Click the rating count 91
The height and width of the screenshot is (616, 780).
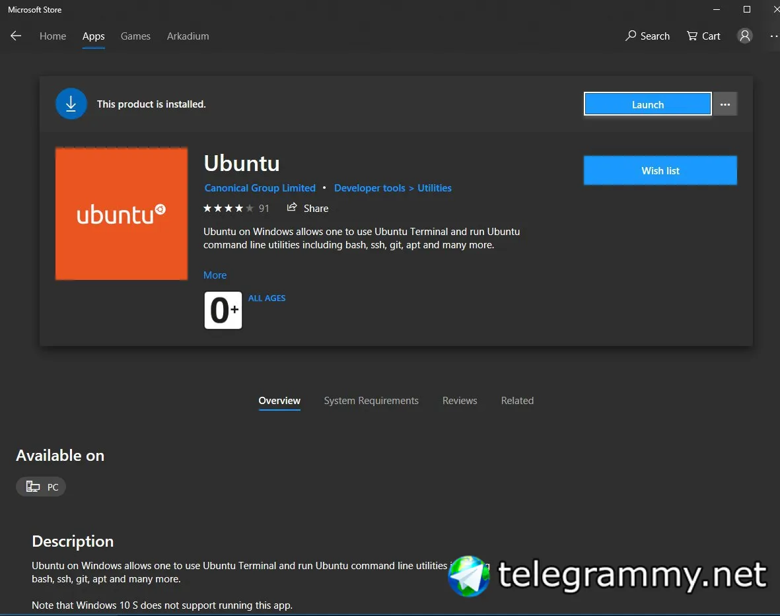click(264, 209)
